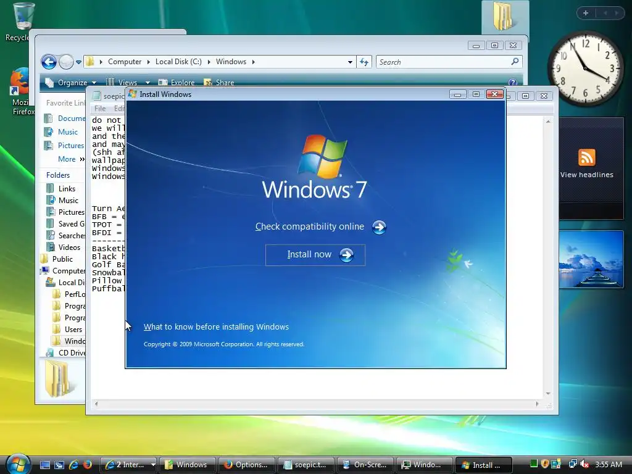Expand the arrow after Windows in the breadcrumb

coord(253,62)
